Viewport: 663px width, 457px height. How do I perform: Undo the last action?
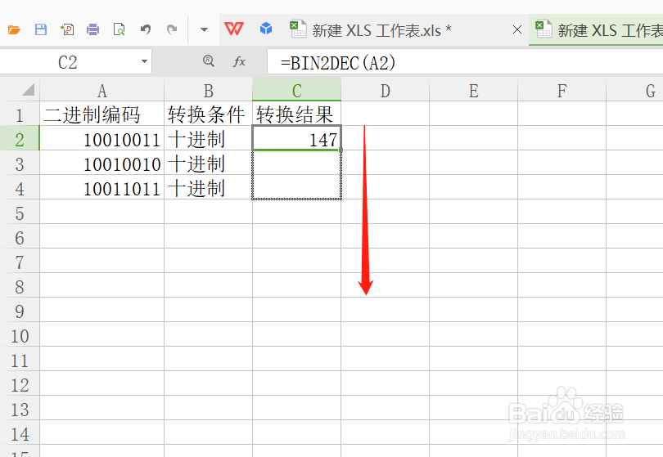tap(146, 29)
